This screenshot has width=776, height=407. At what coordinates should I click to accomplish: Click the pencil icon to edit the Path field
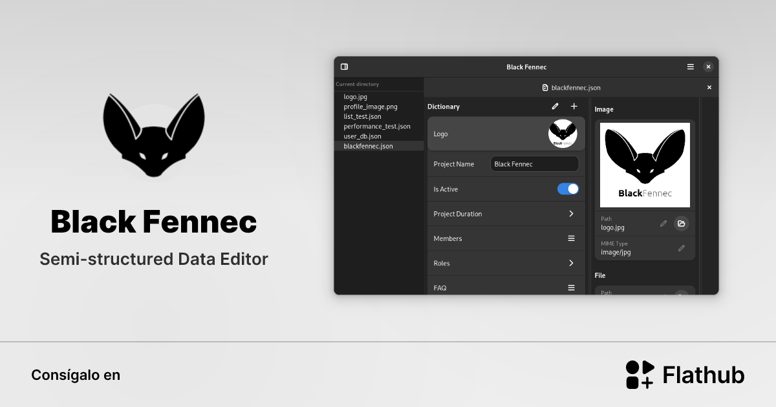coord(663,223)
